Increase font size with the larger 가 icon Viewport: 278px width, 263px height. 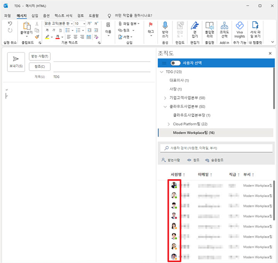click(x=89, y=23)
